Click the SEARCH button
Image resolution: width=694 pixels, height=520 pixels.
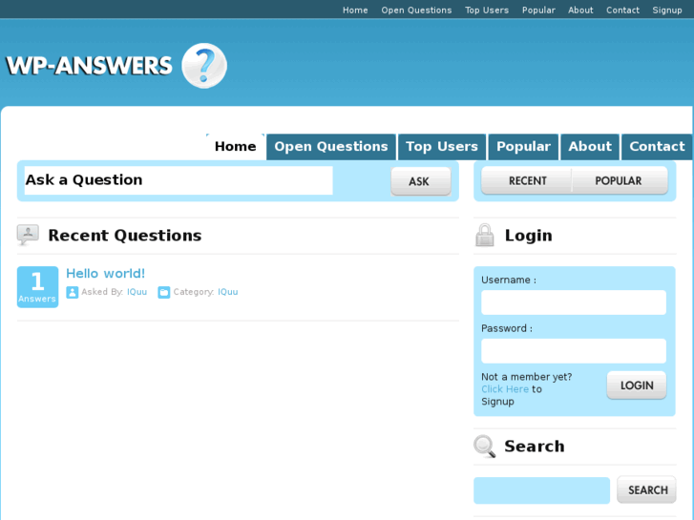[646, 489]
